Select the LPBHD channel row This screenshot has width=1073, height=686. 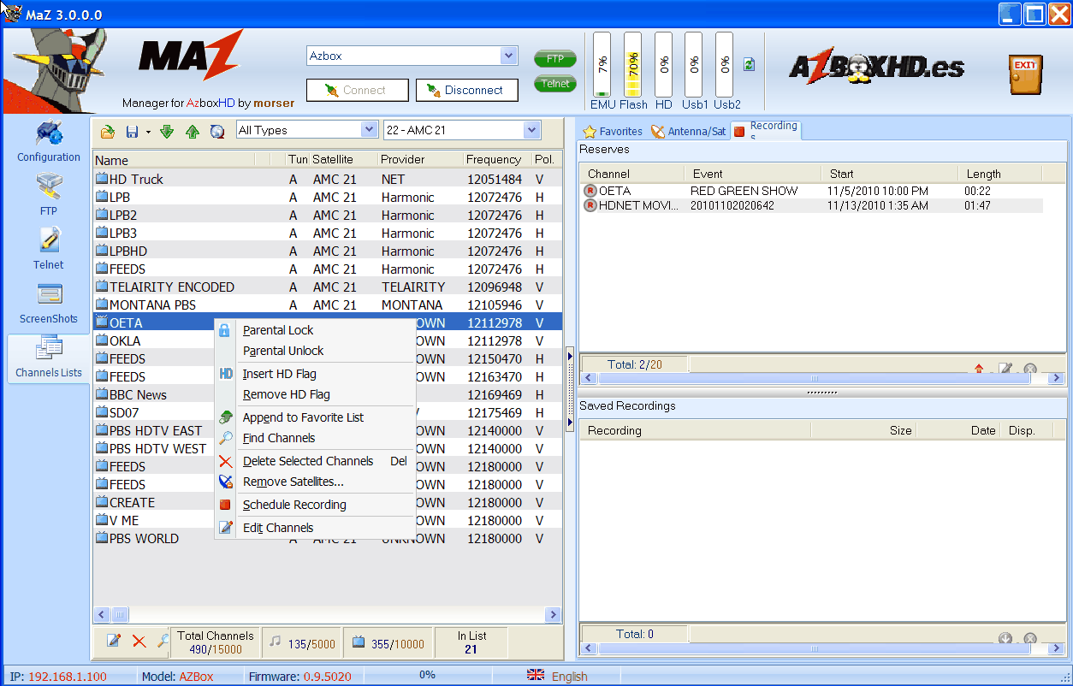[x=327, y=251]
